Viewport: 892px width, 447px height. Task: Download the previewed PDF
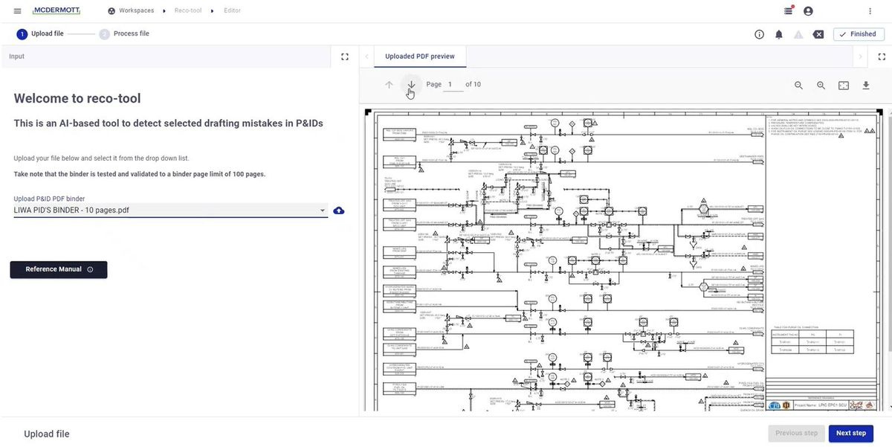865,85
